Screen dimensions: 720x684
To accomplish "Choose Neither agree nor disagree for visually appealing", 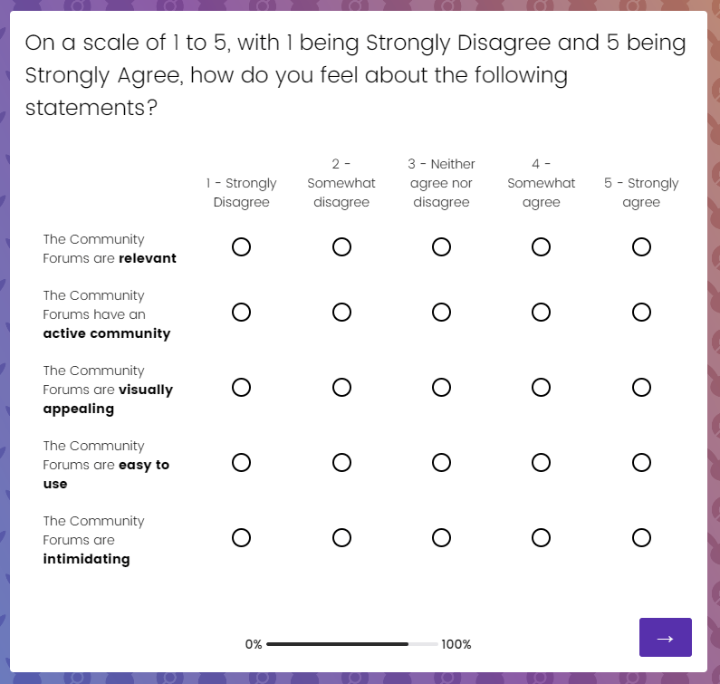I will 441,387.
